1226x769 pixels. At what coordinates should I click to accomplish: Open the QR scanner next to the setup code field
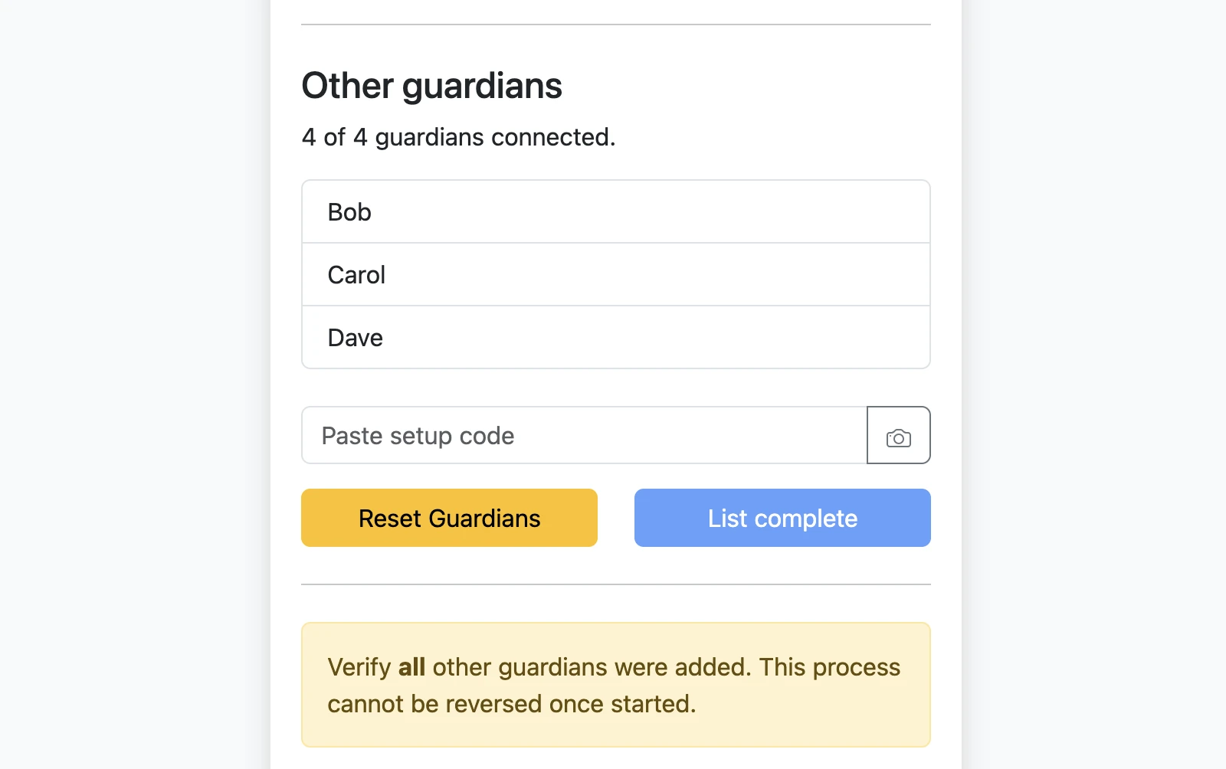click(898, 435)
